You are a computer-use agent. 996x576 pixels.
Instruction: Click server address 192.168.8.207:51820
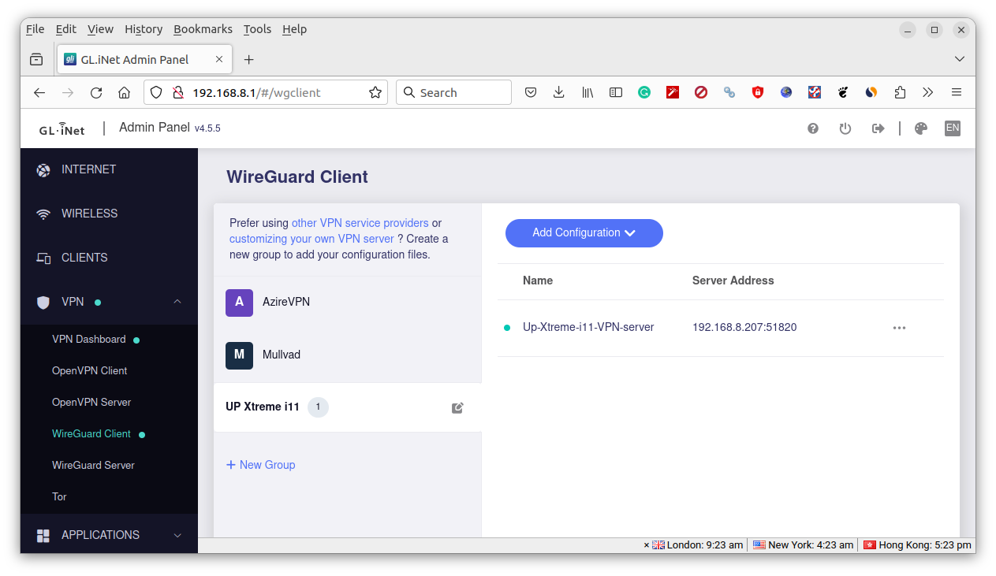pos(744,327)
